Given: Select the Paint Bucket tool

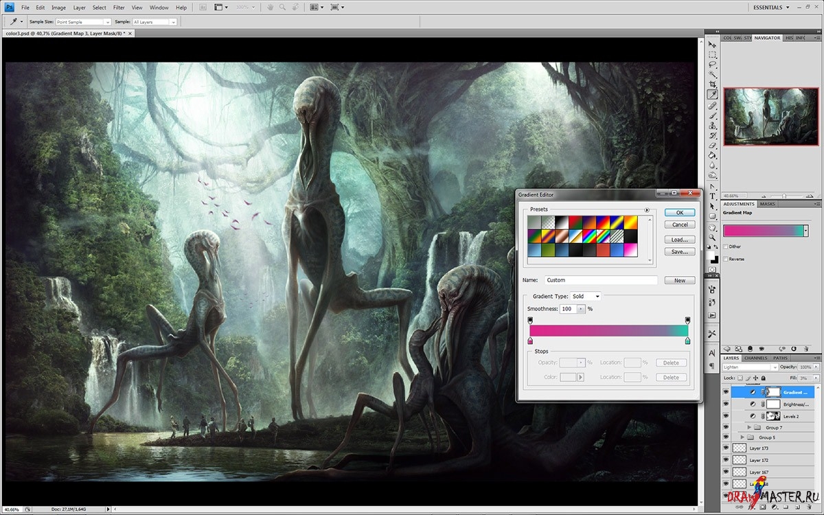Looking at the screenshot, I should click(712, 156).
